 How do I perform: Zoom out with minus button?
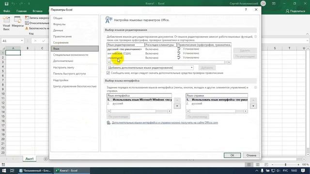click(x=273, y=164)
